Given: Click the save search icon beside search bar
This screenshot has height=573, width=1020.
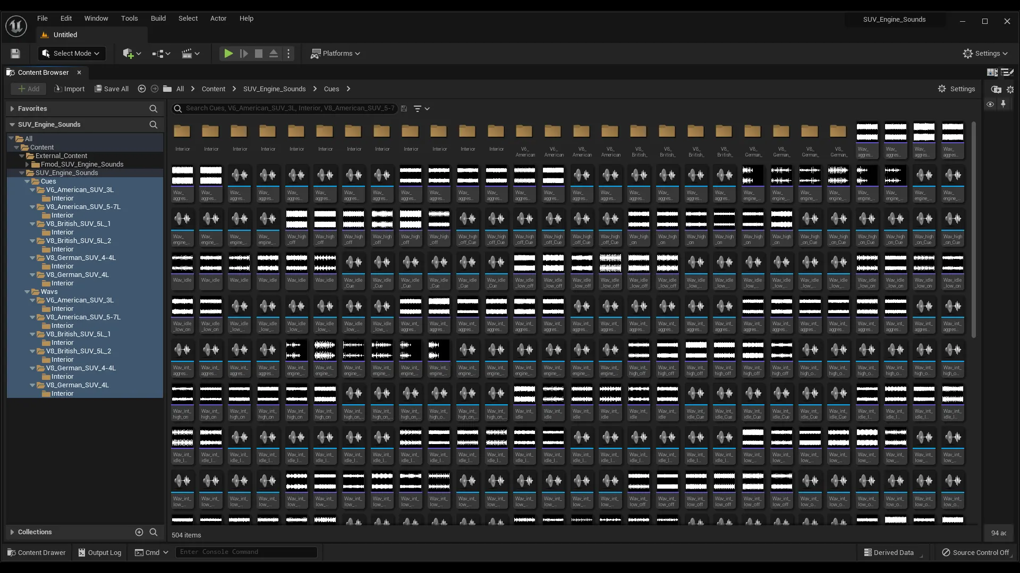Looking at the screenshot, I should (404, 109).
